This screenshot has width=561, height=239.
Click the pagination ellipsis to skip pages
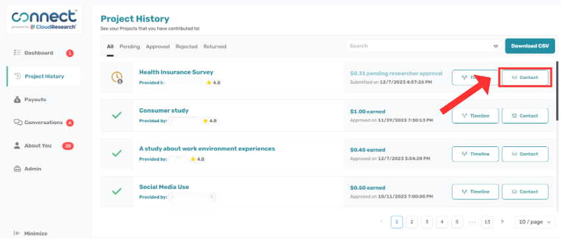point(472,222)
